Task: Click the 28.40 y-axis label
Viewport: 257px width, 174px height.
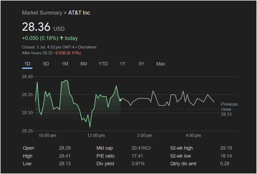Action: pos(27,77)
